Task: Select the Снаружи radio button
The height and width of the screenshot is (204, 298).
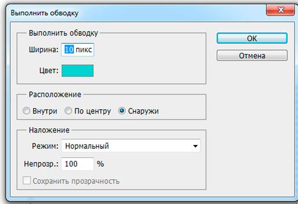Action: (x=122, y=111)
